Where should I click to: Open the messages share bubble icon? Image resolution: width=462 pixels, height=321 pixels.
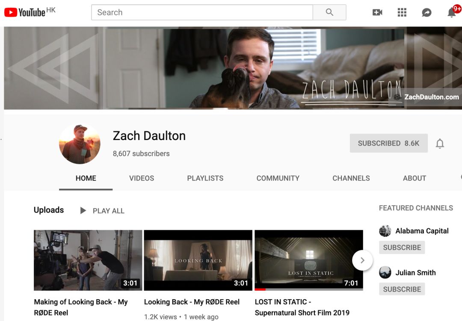(x=426, y=12)
